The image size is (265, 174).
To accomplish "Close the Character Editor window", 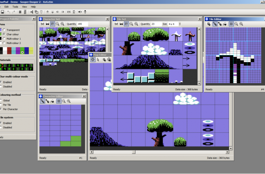I will click(x=84, y=96).
